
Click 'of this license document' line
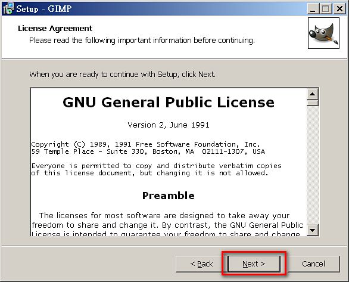tap(149, 173)
